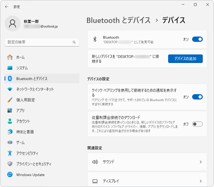214x187 pixels.
Task: Click the Windows Update sync icon
Action: [10, 175]
